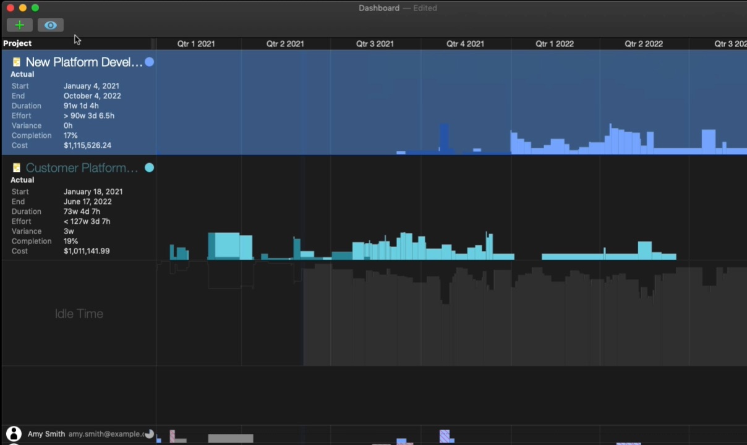Click Amy Smith's person avatar icon
Viewport: 747px width, 445px height.
pyautogui.click(x=14, y=434)
